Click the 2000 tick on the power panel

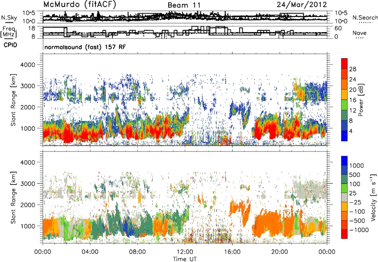(x=28, y=107)
